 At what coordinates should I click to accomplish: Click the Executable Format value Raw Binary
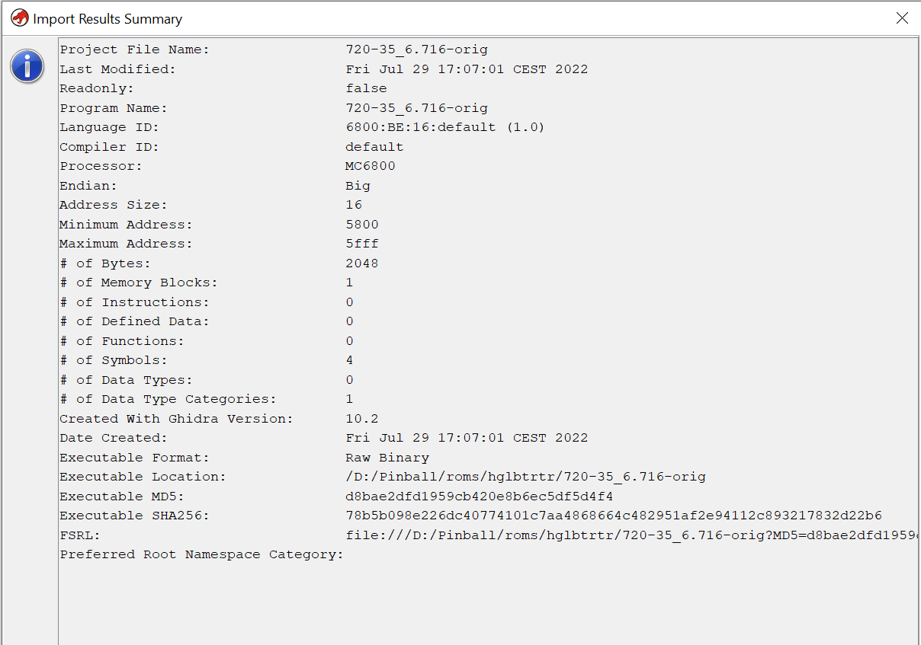tap(387, 458)
